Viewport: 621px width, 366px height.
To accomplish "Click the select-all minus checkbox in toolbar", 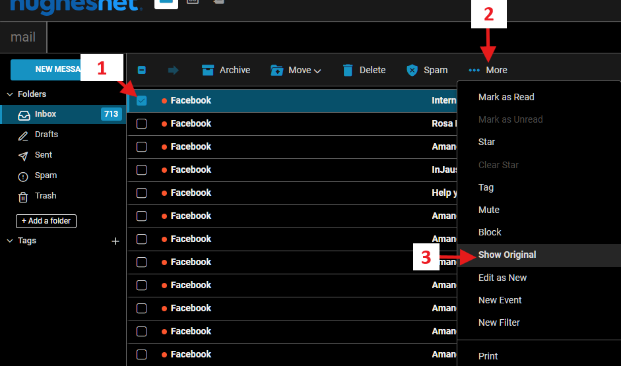I will click(141, 70).
